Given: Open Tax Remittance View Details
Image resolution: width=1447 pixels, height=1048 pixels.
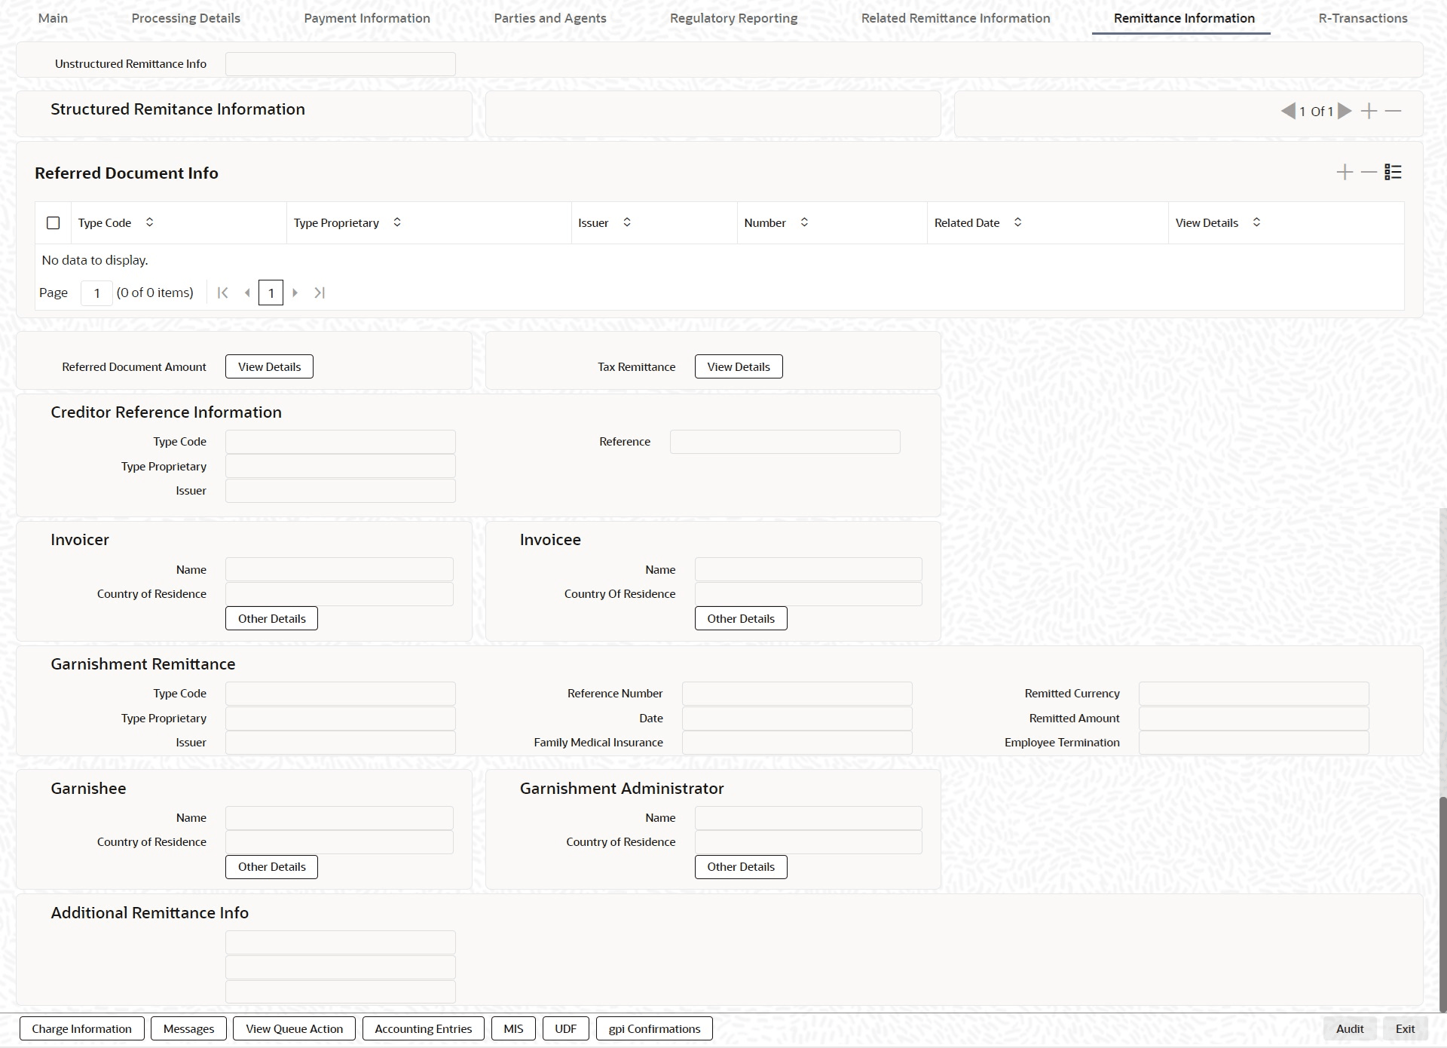Looking at the screenshot, I should [x=738, y=366].
